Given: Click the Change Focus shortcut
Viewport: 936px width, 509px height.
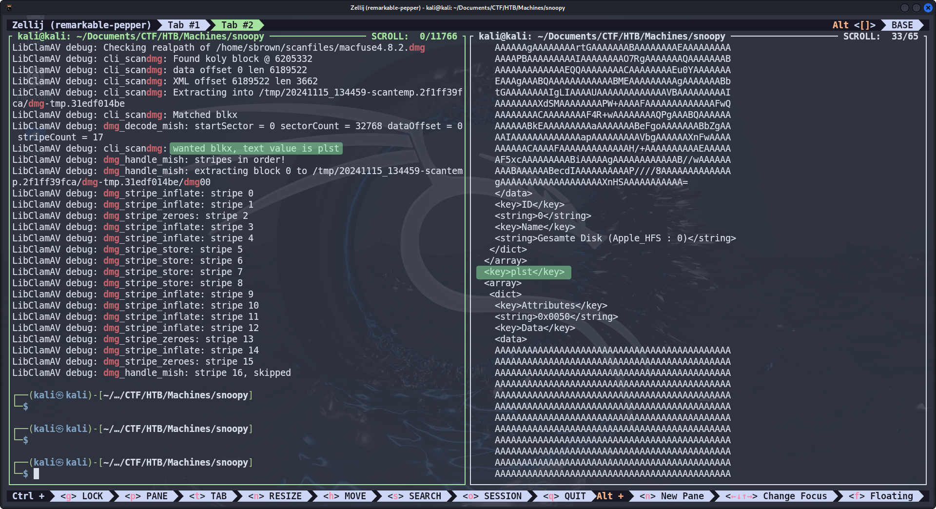Looking at the screenshot, I should (776, 496).
